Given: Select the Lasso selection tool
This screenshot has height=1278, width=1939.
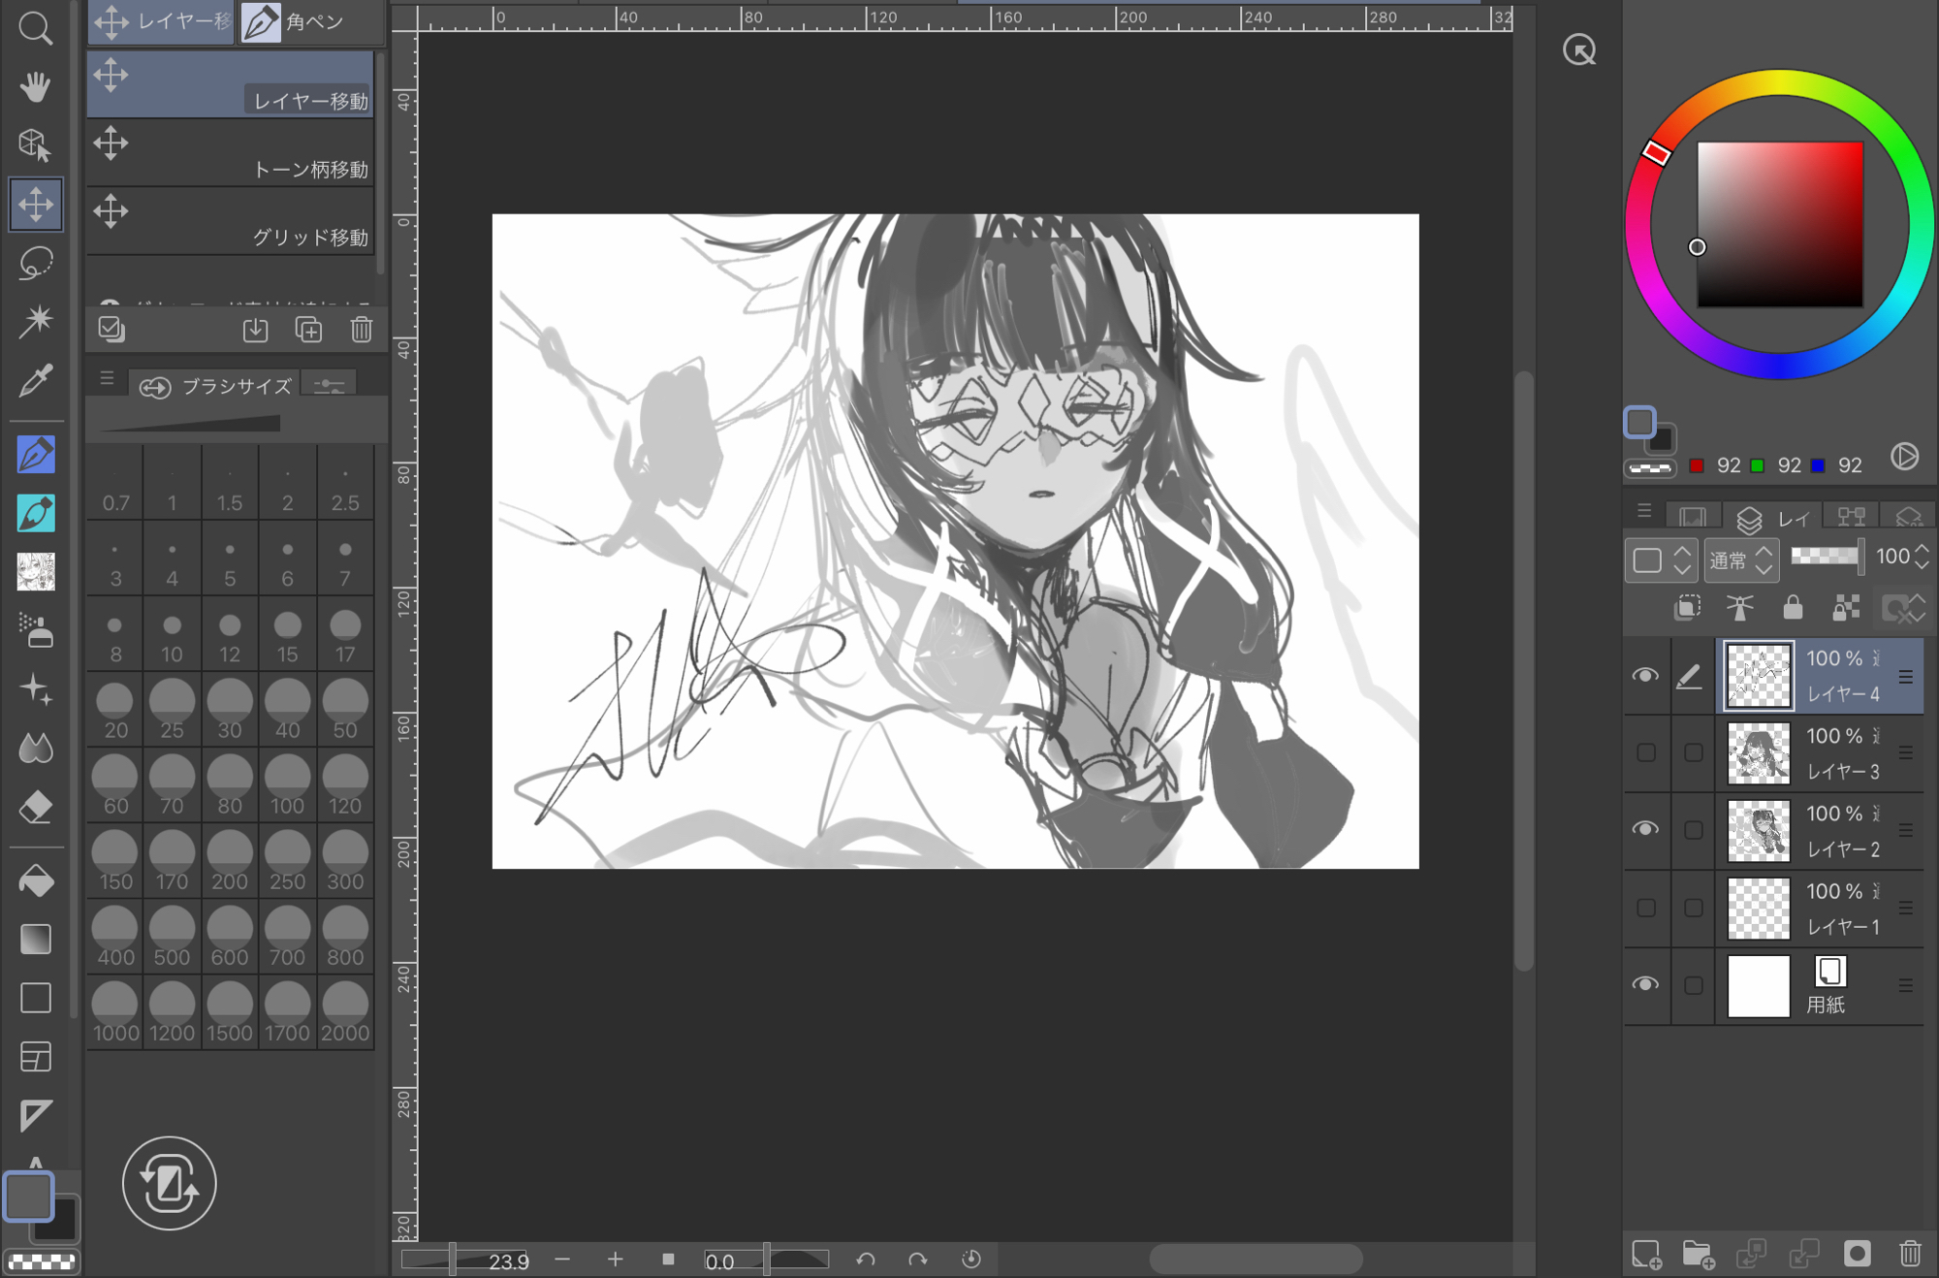Looking at the screenshot, I should [x=36, y=264].
